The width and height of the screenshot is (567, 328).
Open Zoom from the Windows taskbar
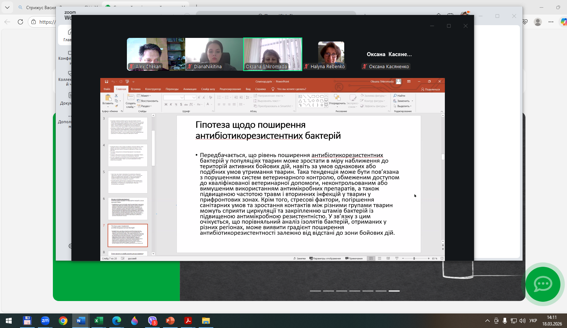point(45,321)
